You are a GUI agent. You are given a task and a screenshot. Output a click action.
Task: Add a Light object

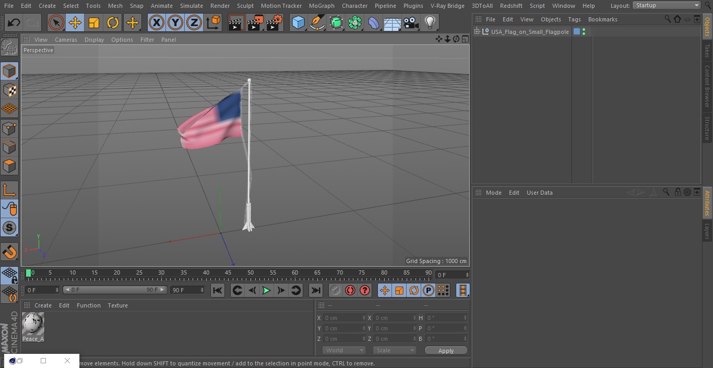(x=430, y=22)
